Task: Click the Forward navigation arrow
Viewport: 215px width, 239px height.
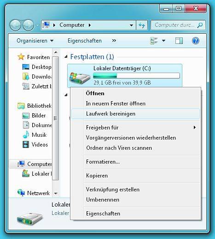Action: click(x=28, y=25)
